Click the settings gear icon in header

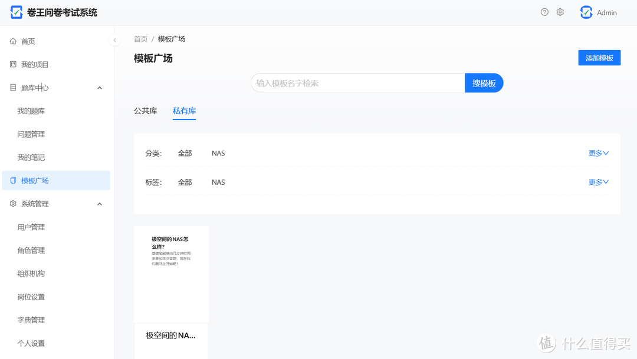tap(560, 12)
